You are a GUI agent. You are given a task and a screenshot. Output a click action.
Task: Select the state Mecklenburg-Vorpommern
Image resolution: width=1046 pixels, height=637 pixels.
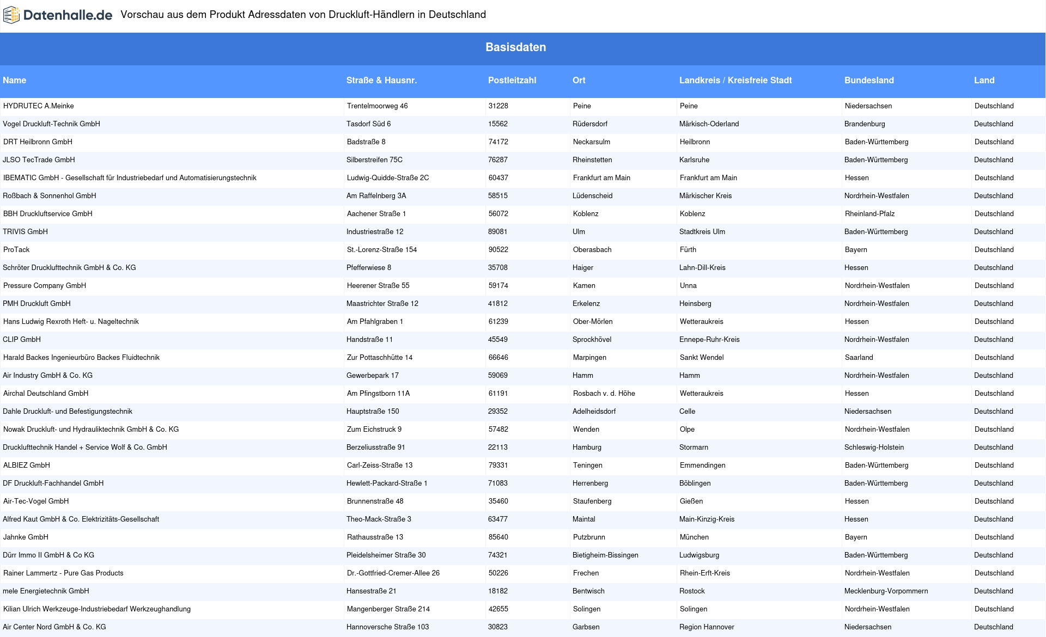(886, 591)
